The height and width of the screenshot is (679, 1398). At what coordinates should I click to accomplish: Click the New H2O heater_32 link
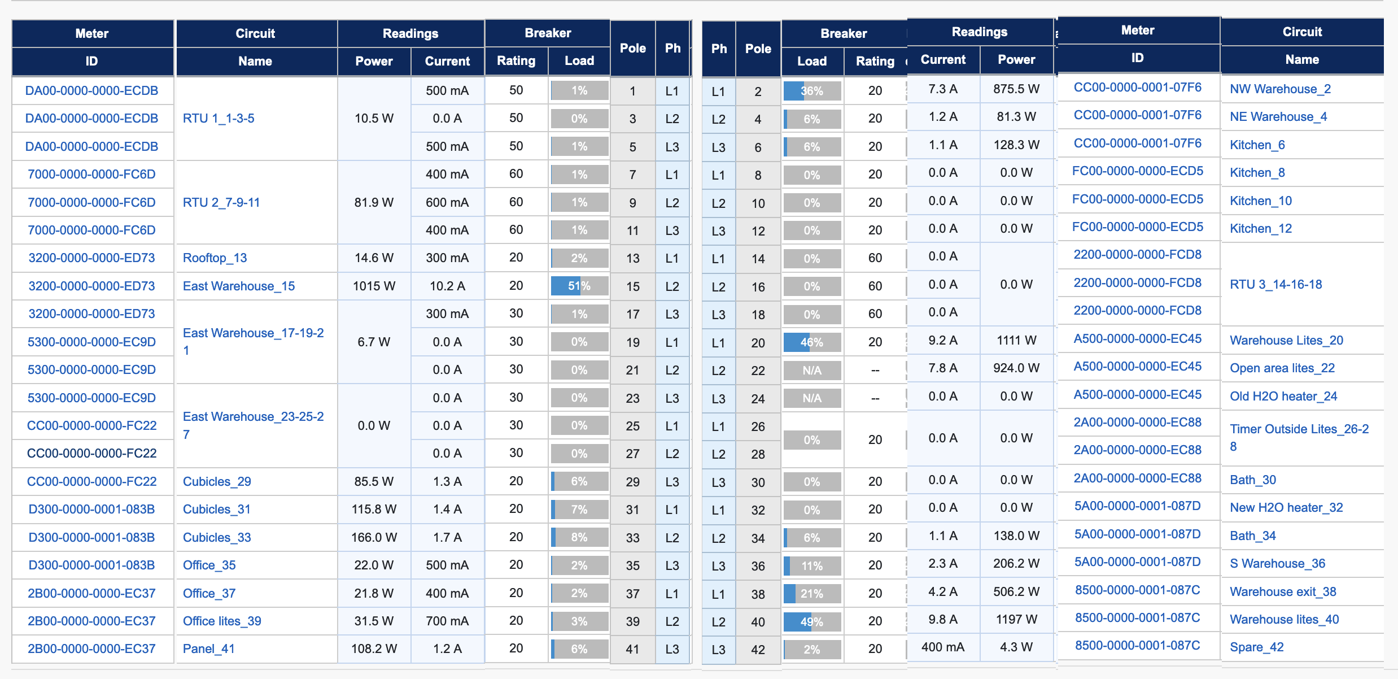(1286, 507)
